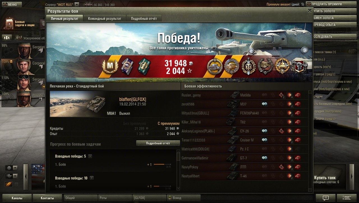Open the WOT RU1 server dropdown
The width and height of the screenshot is (359, 203).
(77, 4)
